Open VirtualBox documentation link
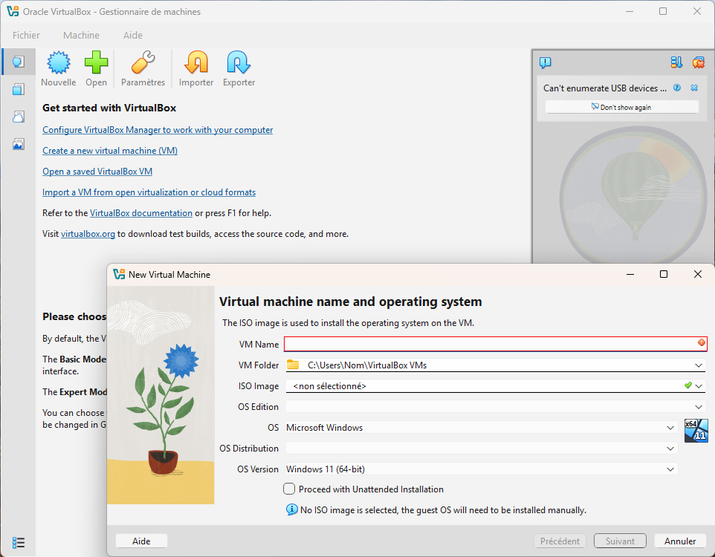715x557 pixels. [141, 213]
